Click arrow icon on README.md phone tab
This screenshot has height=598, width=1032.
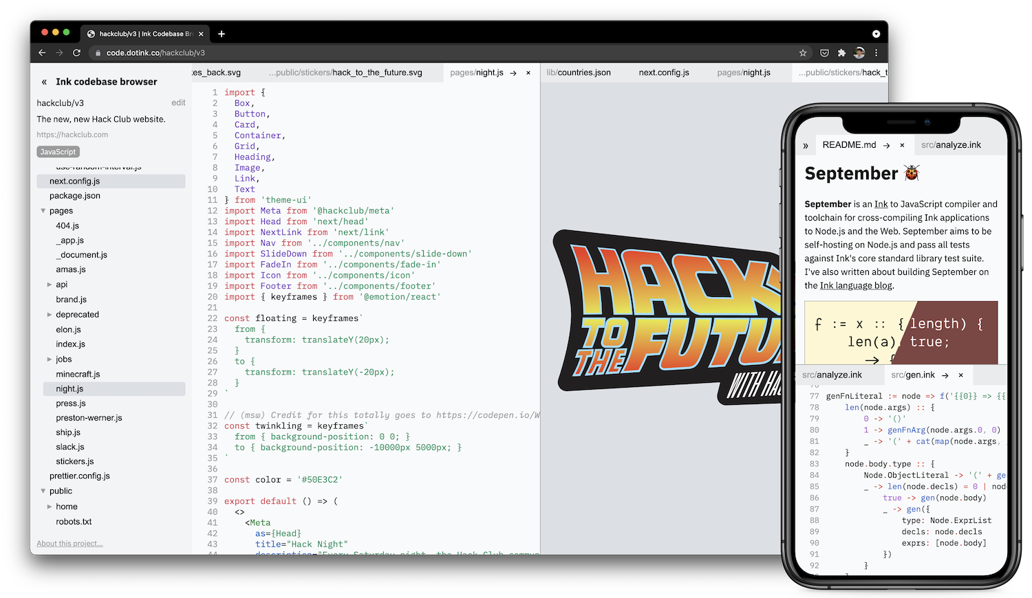point(886,145)
